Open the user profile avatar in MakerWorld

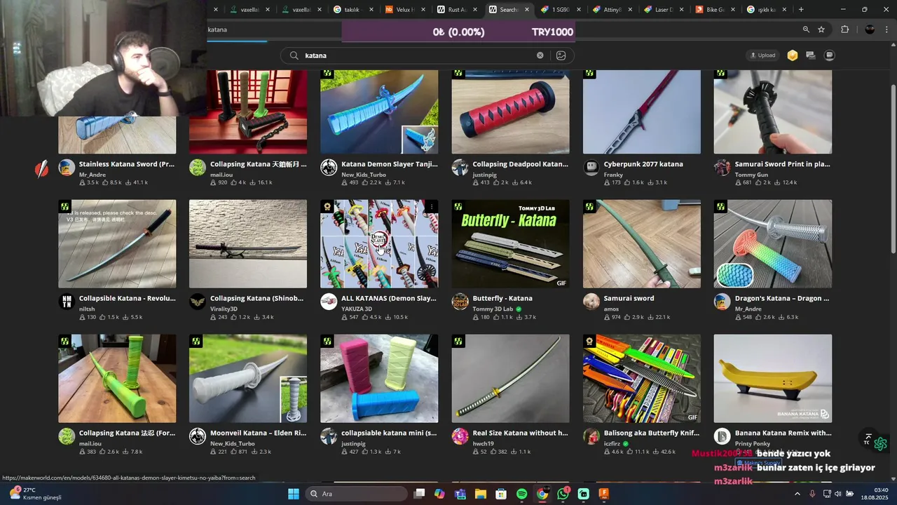coord(829,55)
